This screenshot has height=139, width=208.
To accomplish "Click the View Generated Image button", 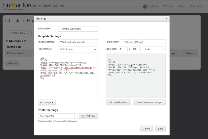I will (149, 102).
